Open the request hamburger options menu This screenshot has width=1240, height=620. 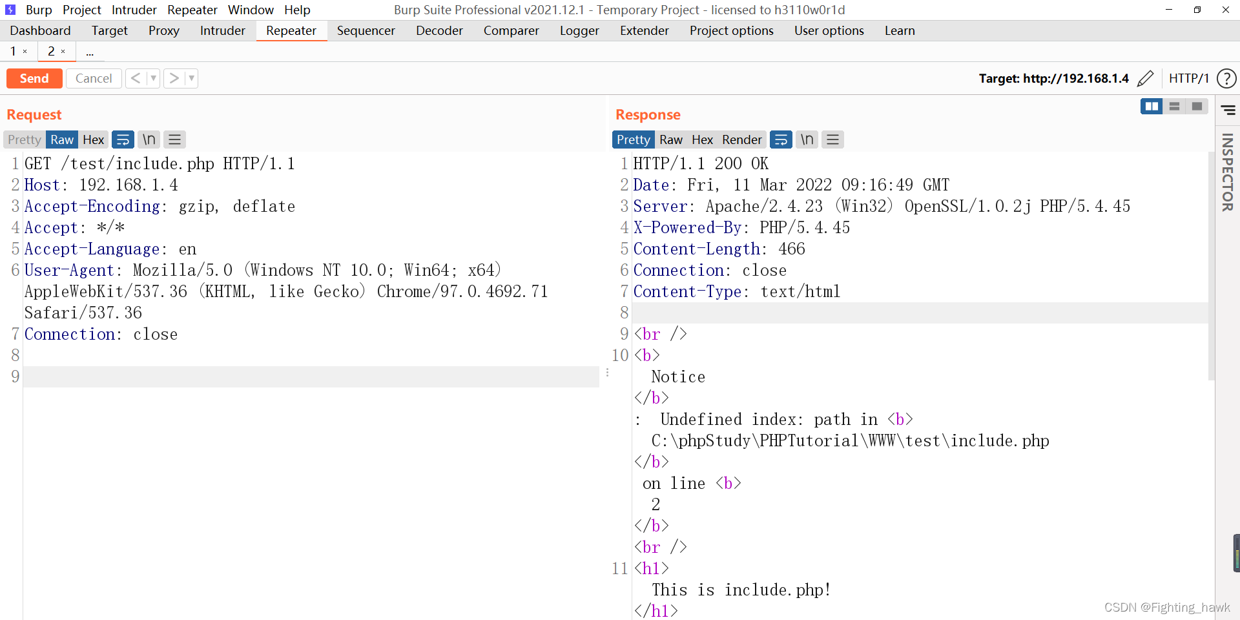174,139
